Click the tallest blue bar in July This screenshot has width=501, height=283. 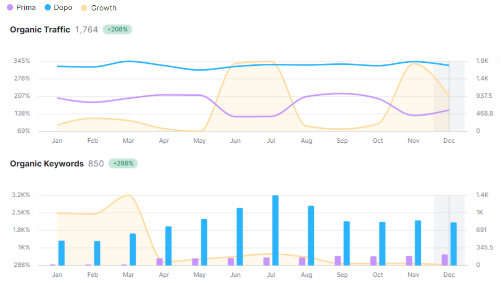(275, 230)
